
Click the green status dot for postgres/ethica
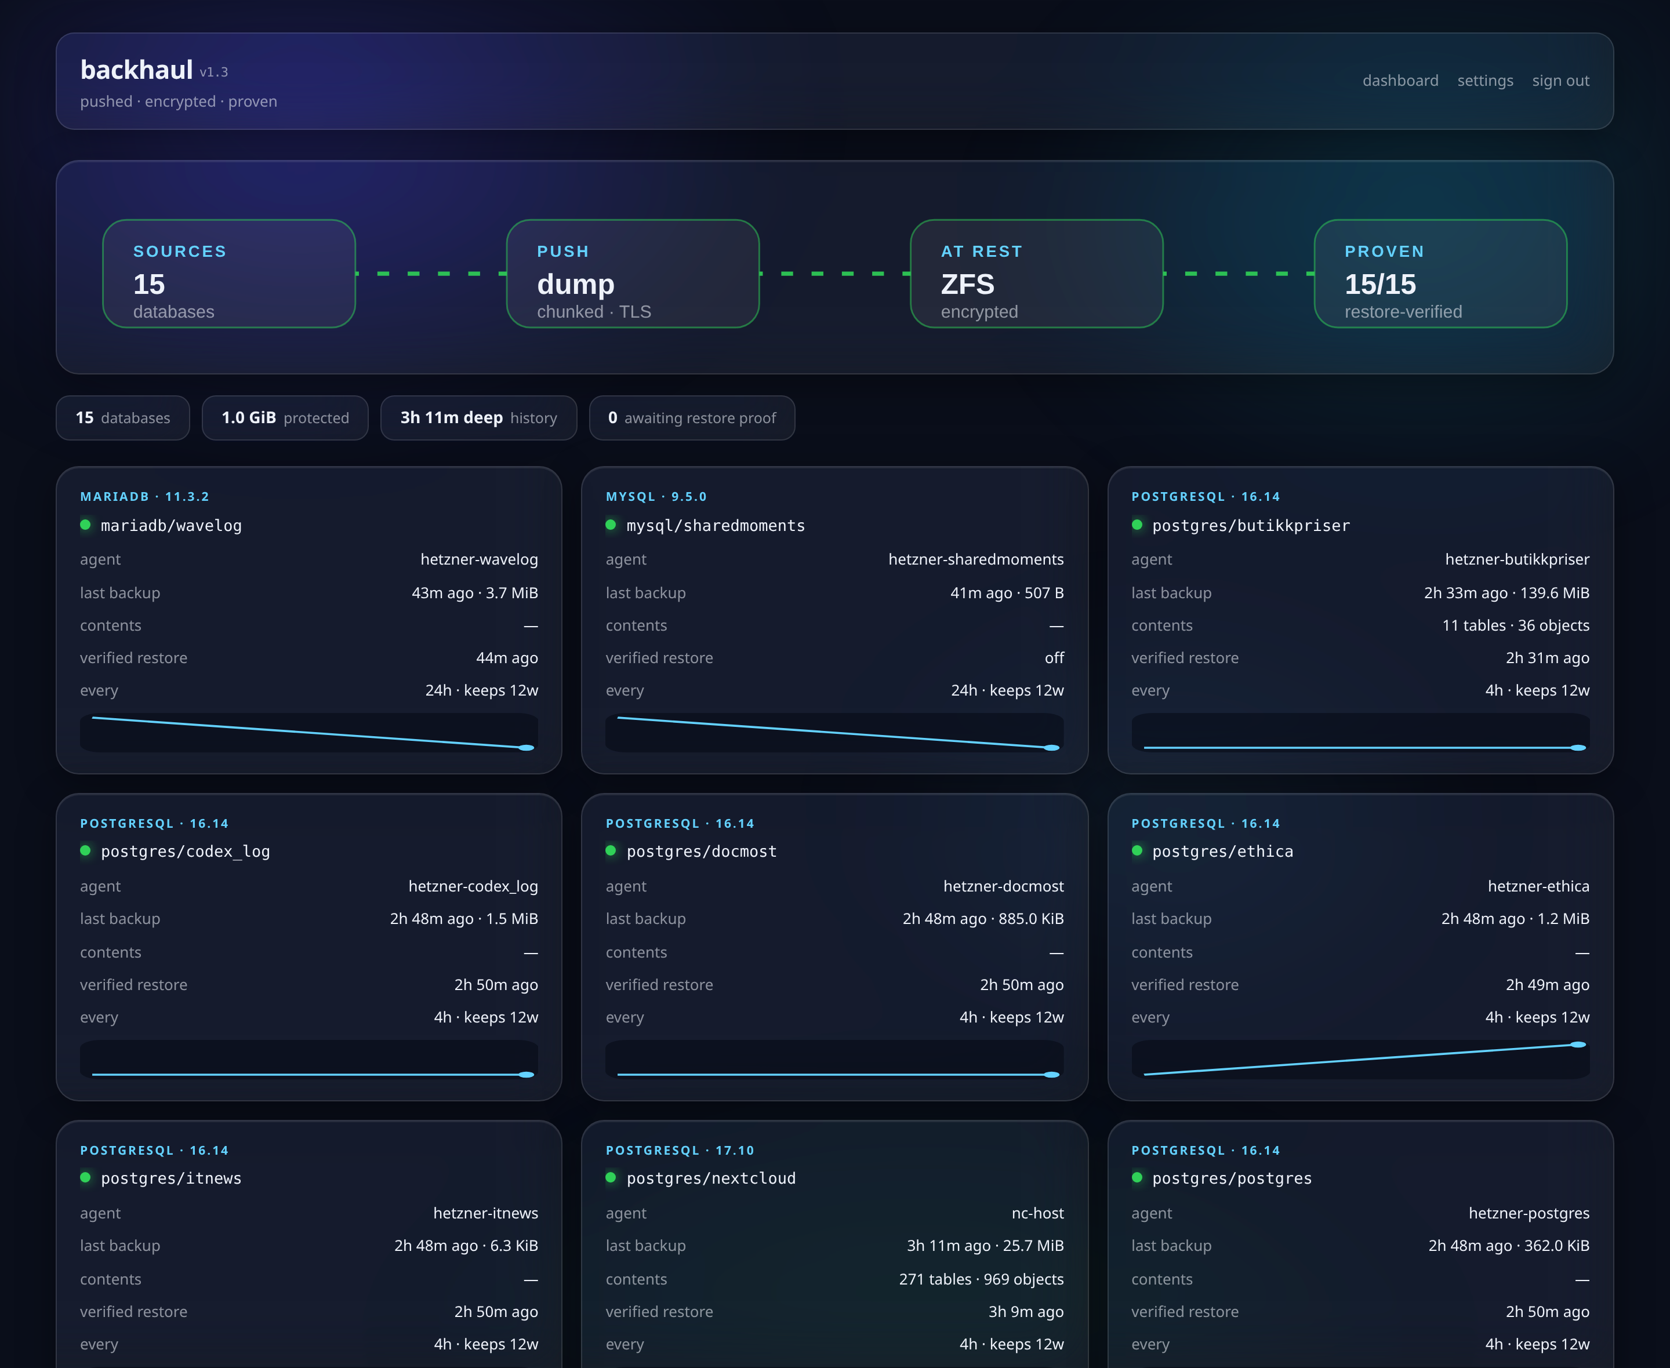(1137, 851)
